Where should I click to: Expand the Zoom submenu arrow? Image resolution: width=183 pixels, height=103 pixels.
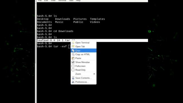(x=94, y=74)
